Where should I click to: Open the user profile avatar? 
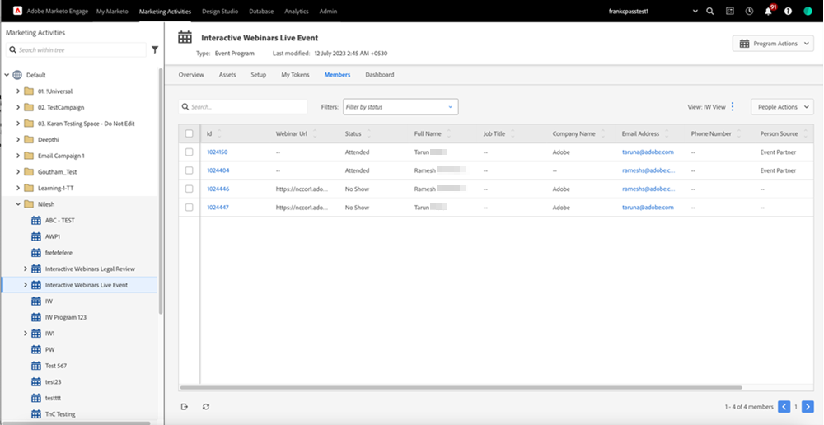(x=808, y=11)
